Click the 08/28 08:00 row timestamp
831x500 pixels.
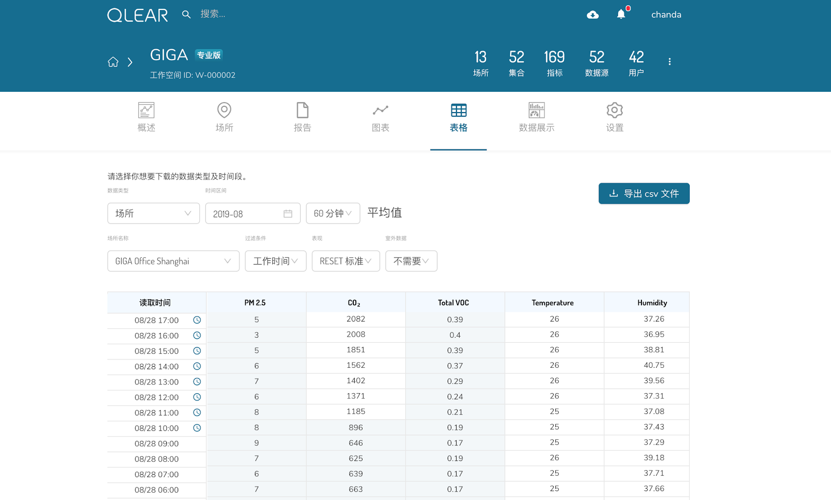click(x=156, y=459)
